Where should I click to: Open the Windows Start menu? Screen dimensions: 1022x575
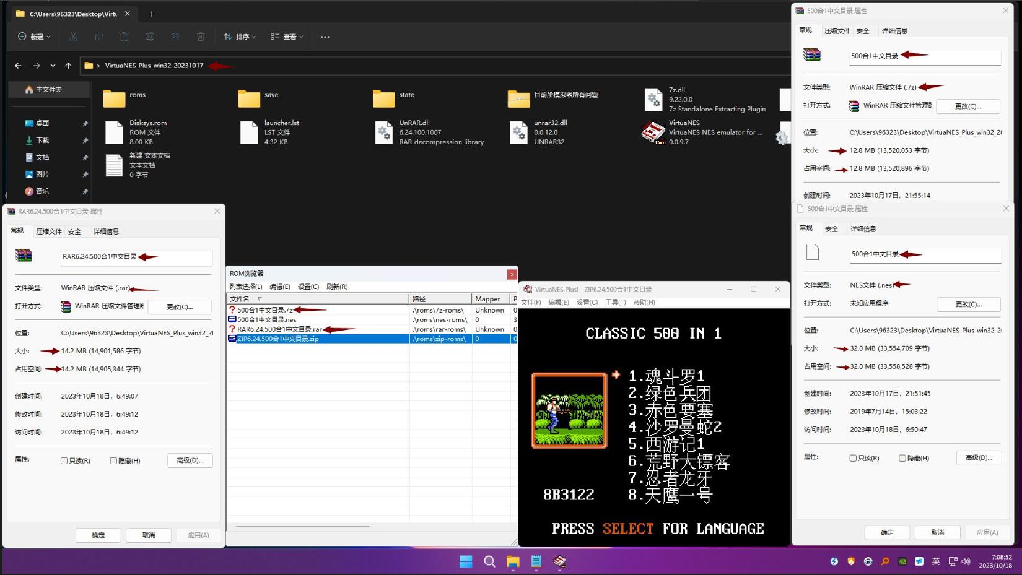[x=466, y=561]
